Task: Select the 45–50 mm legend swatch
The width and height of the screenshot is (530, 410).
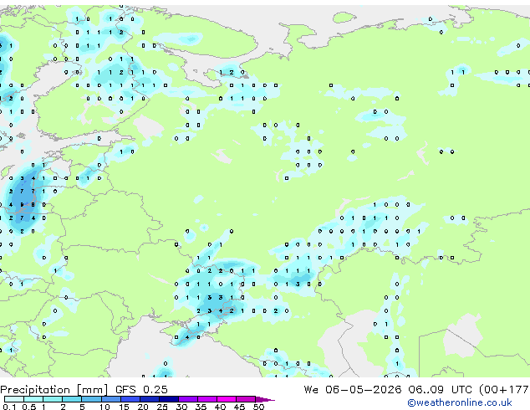Action: (246, 399)
